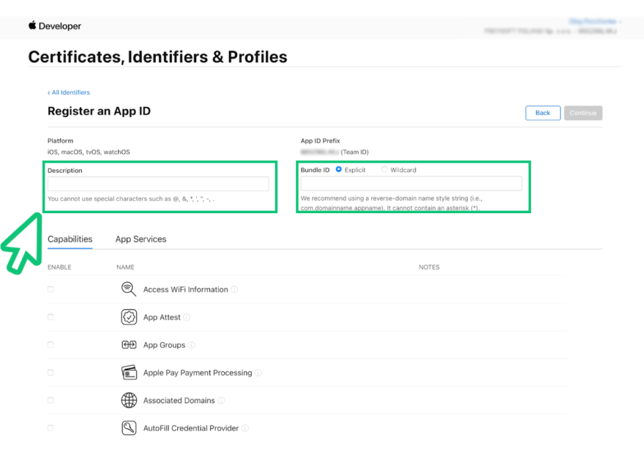Click the Continue button

(x=583, y=113)
